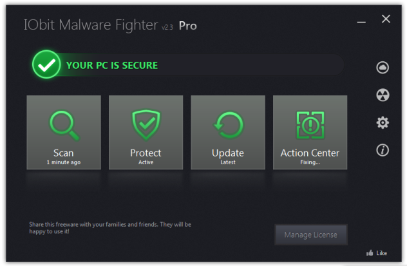
Task: Open the cloud security icon in sidebar
Action: pyautogui.click(x=383, y=67)
